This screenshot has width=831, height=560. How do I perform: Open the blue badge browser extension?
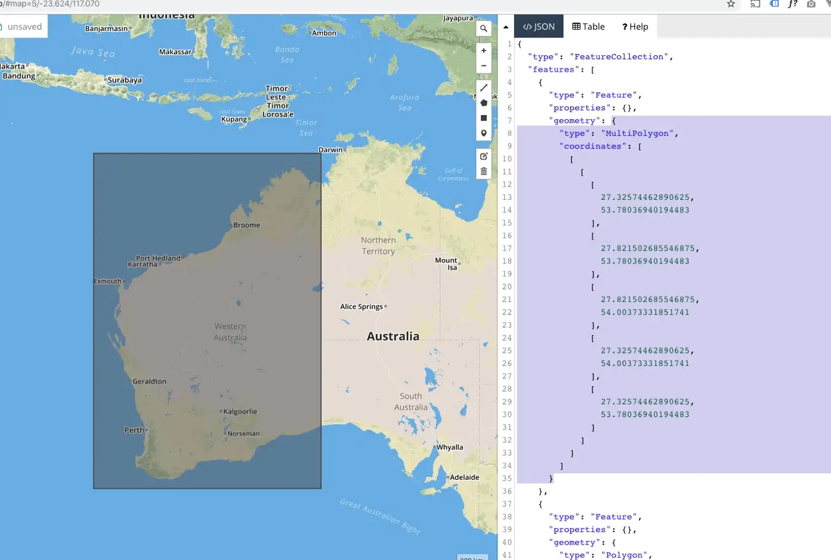coord(774,4)
